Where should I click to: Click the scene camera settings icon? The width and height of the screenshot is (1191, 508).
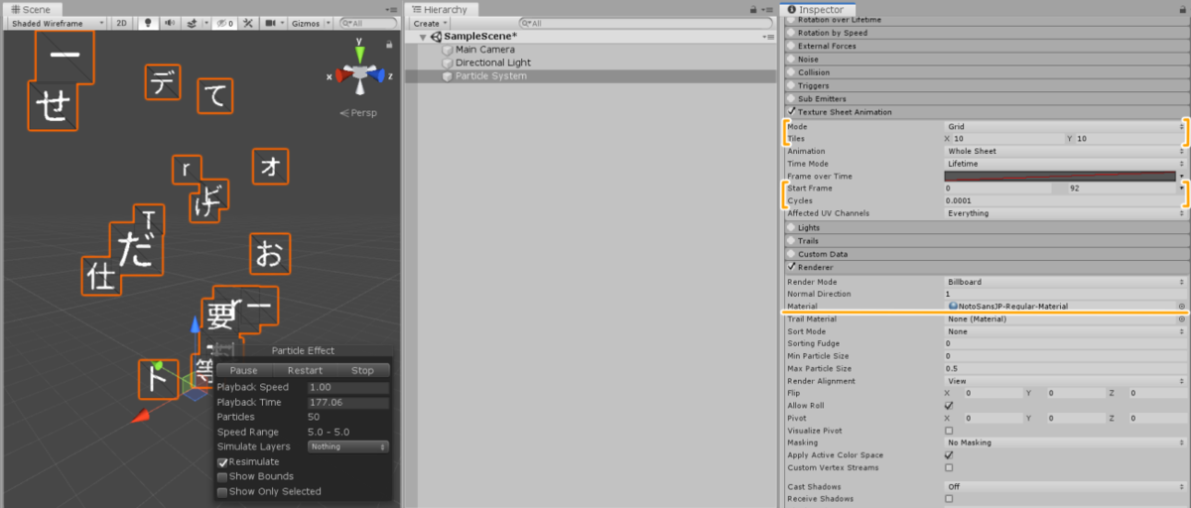tap(271, 23)
